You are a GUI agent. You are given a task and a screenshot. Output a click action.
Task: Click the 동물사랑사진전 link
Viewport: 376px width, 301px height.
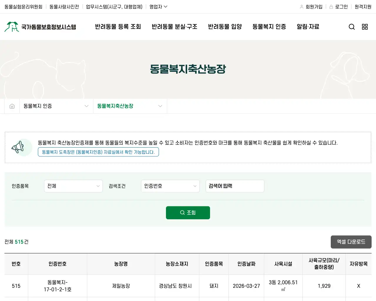coord(64,7)
